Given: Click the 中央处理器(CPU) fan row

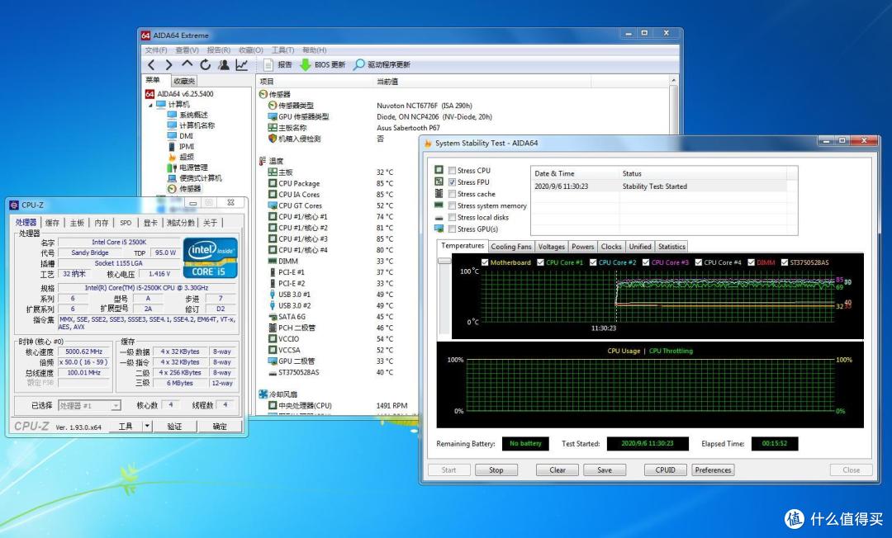Looking at the screenshot, I should (338, 406).
